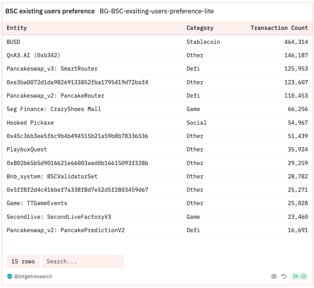Click the bitgetresearch avatar icon
This screenshot has width=314, height=288.
10,276
